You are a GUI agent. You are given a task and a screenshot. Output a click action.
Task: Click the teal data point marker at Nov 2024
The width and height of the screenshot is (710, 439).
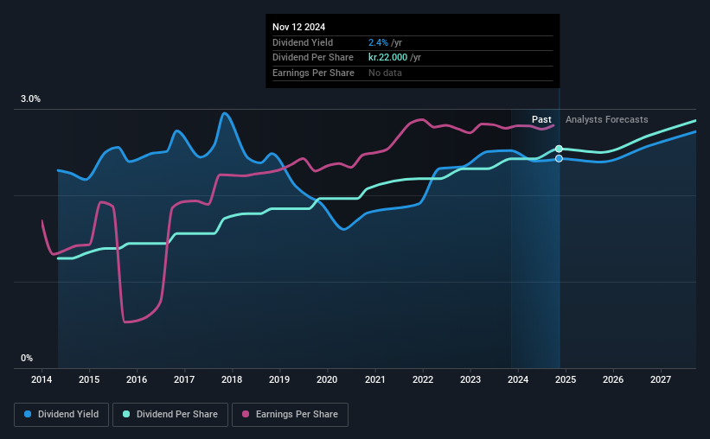(x=559, y=149)
